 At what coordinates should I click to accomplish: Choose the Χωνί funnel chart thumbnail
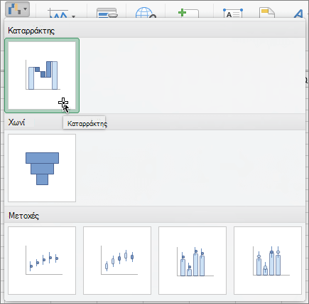pyautogui.click(x=42, y=168)
